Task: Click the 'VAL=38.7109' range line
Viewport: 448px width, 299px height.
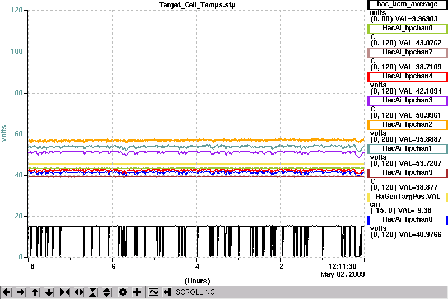Action: [x=406, y=67]
